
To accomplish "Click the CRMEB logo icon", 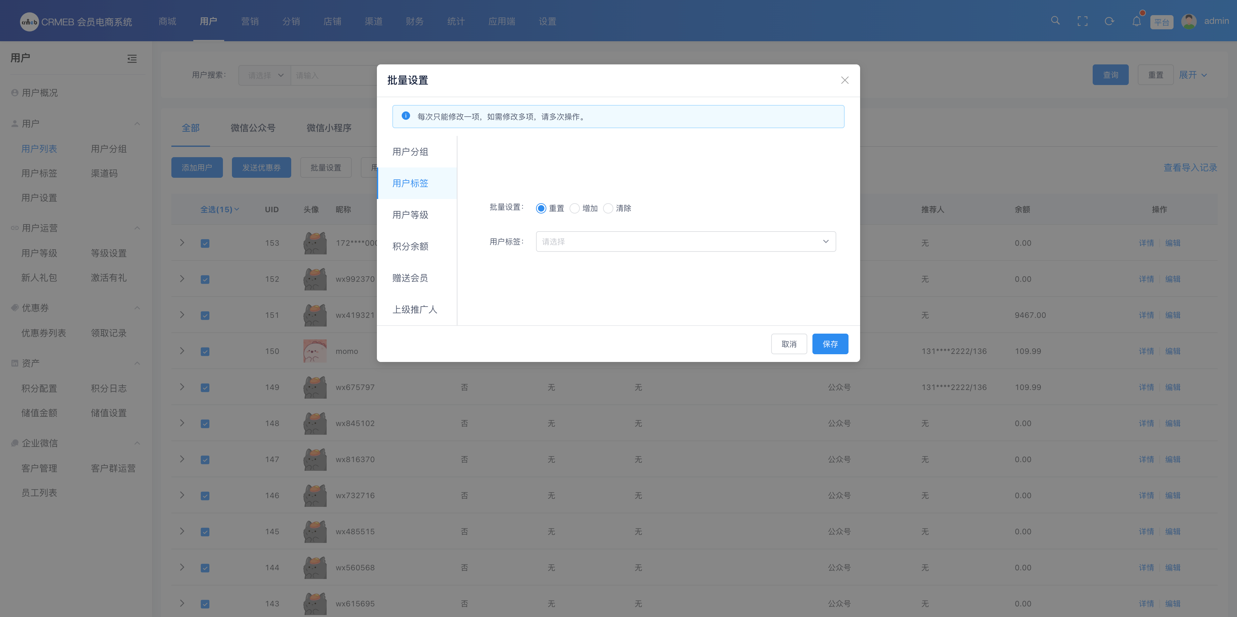I will tap(29, 22).
